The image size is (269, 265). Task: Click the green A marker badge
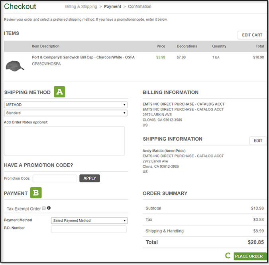click(59, 92)
